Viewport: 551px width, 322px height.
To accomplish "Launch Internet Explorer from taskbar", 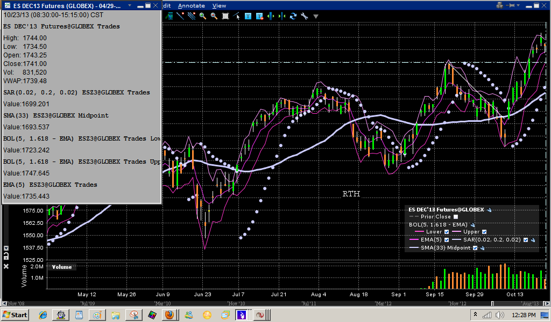I will [43, 315].
